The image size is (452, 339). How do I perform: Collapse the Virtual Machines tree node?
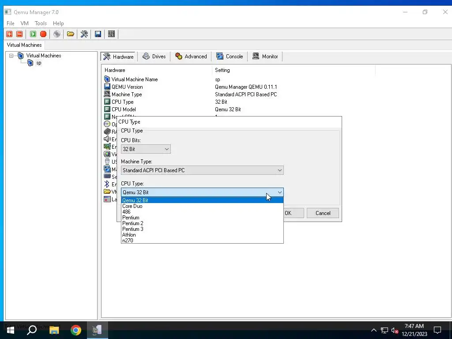pyautogui.click(x=11, y=56)
